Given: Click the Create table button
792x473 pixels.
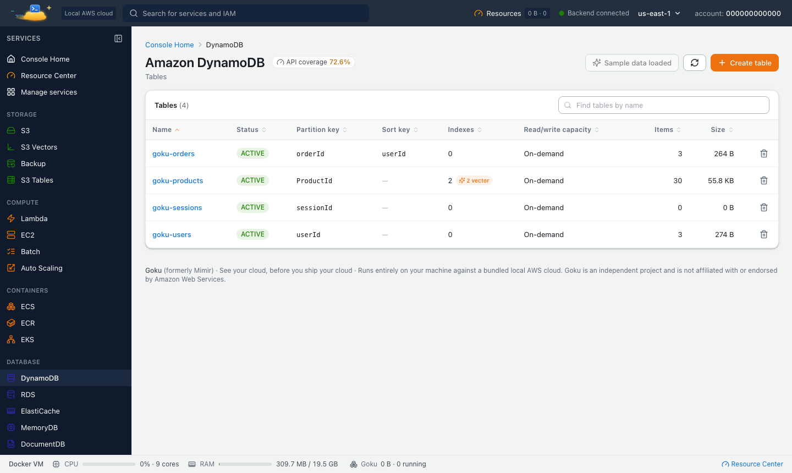Looking at the screenshot, I should [x=745, y=63].
